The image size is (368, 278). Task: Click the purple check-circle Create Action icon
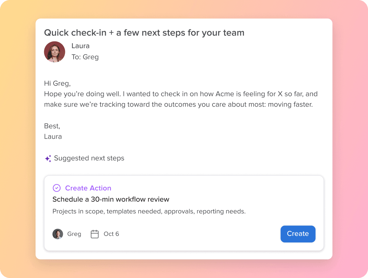(x=57, y=188)
